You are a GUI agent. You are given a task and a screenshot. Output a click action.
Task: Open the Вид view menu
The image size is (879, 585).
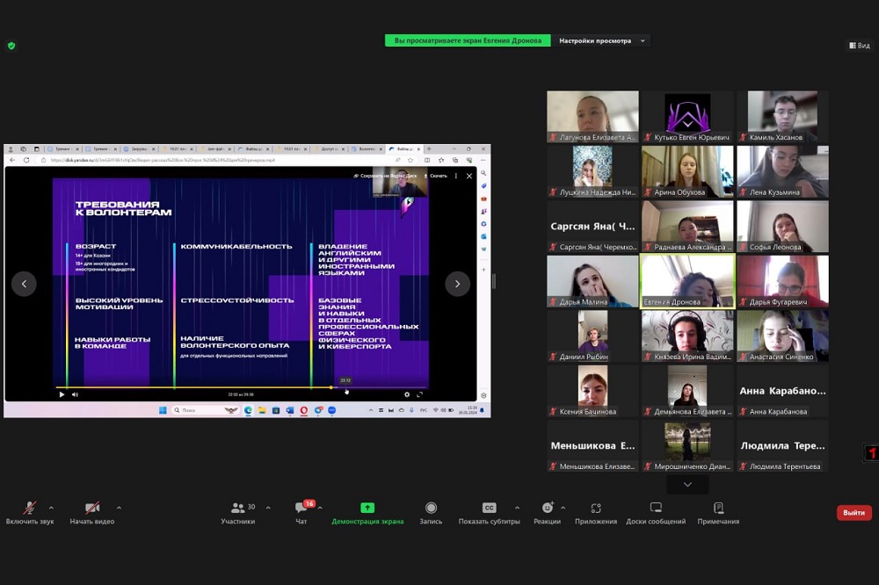(859, 46)
